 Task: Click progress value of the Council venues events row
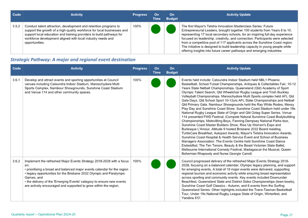pyautogui.click(x=137, y=80)
